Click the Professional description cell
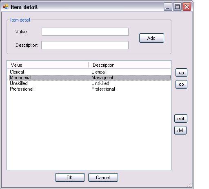This screenshot has height=189, width=209. pyautogui.click(x=103, y=89)
